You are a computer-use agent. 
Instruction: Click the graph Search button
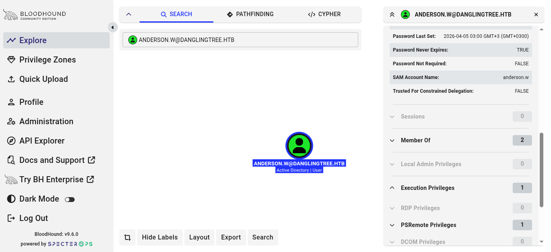[x=263, y=237]
